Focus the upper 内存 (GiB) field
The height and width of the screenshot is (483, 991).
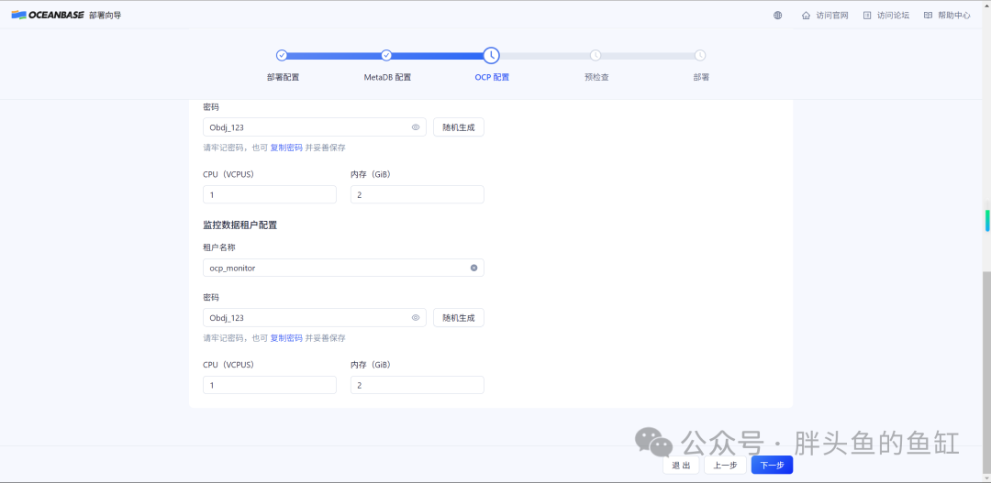tap(418, 194)
